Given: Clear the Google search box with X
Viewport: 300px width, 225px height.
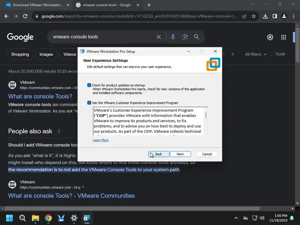Looking at the screenshot, I should tap(158, 37).
